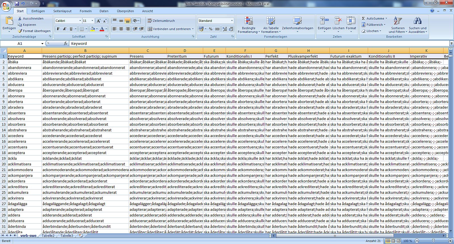Screen dimensions: 454x244
Task: Click the zoom slider at the bottom
Action: coord(433,241)
